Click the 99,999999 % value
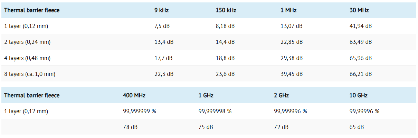This screenshot has height=138, width=418. click(x=139, y=111)
